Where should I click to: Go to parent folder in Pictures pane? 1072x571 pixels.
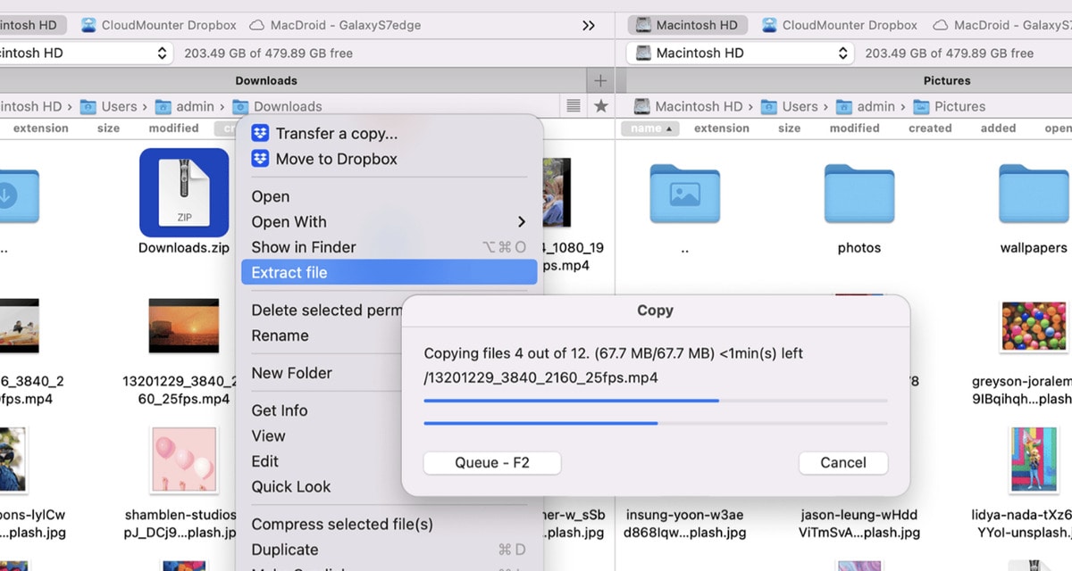(685, 194)
